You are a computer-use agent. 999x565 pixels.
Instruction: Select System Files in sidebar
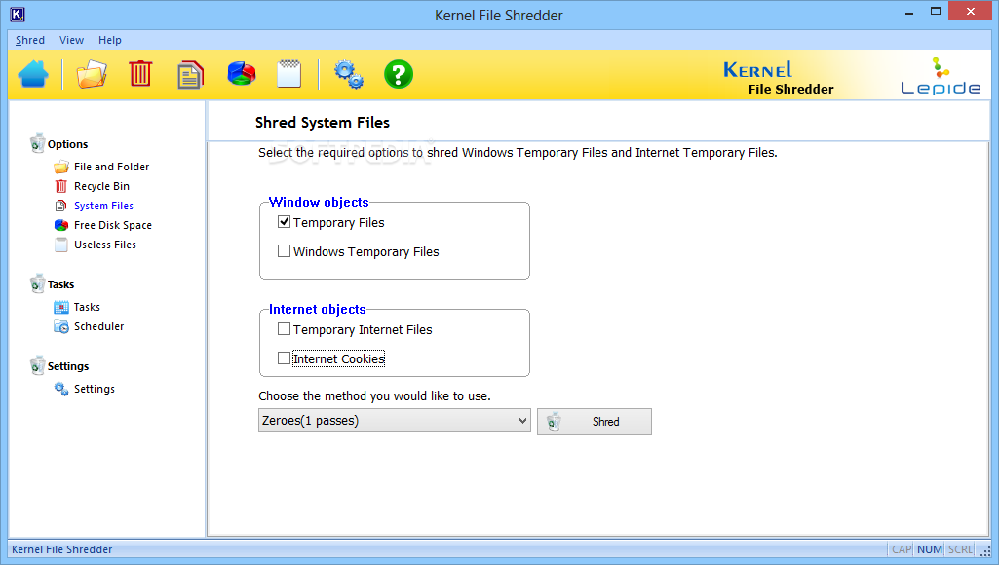[104, 206]
